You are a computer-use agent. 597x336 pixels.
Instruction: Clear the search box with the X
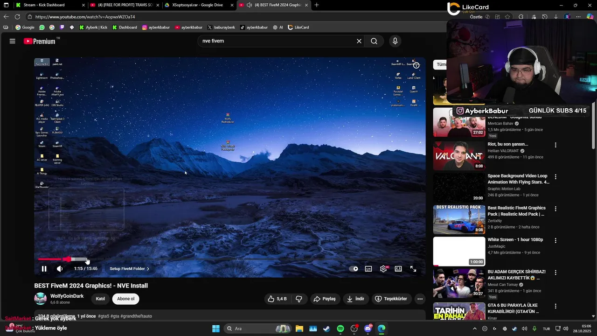[359, 41]
